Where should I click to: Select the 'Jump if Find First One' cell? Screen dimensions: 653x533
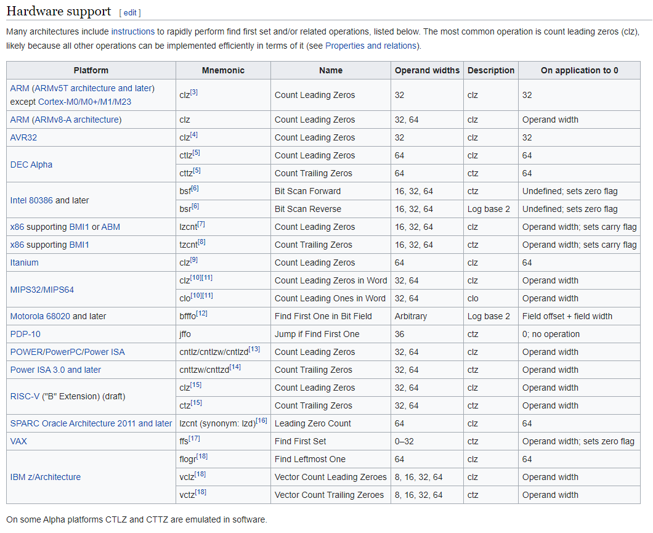(331, 335)
